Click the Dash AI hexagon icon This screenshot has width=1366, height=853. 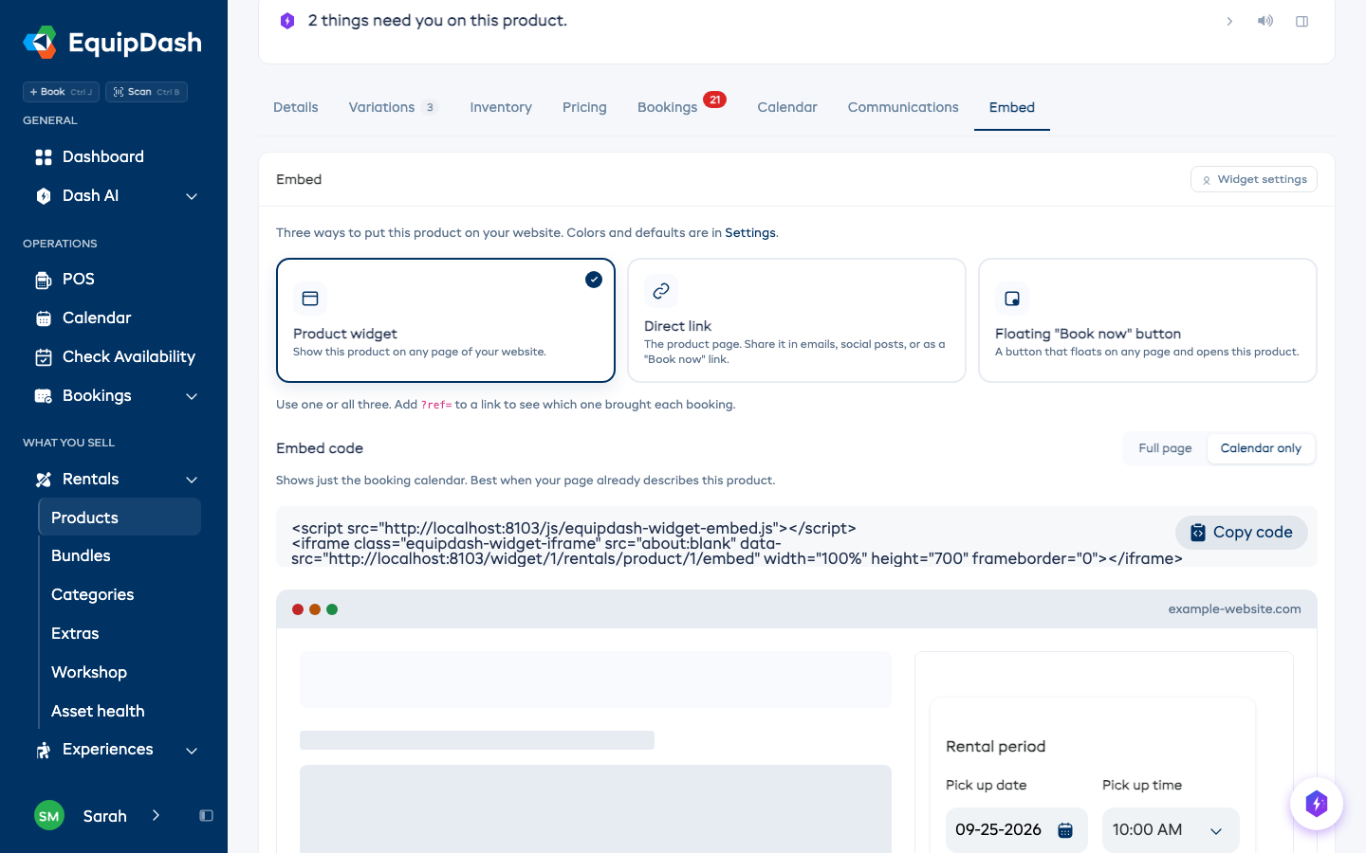(x=44, y=196)
